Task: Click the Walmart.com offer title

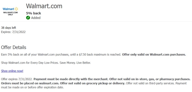Action: (x=44, y=6)
